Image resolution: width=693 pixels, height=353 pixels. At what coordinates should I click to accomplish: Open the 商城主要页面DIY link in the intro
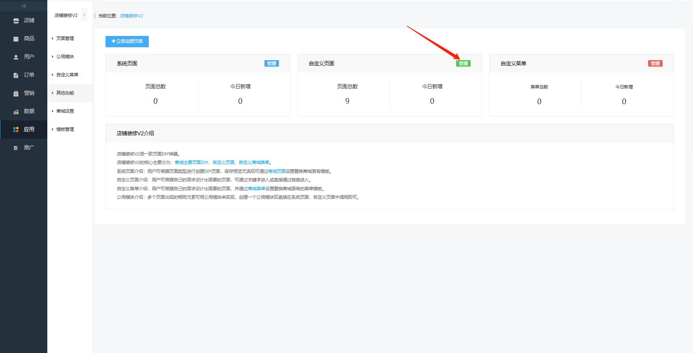coord(191,162)
